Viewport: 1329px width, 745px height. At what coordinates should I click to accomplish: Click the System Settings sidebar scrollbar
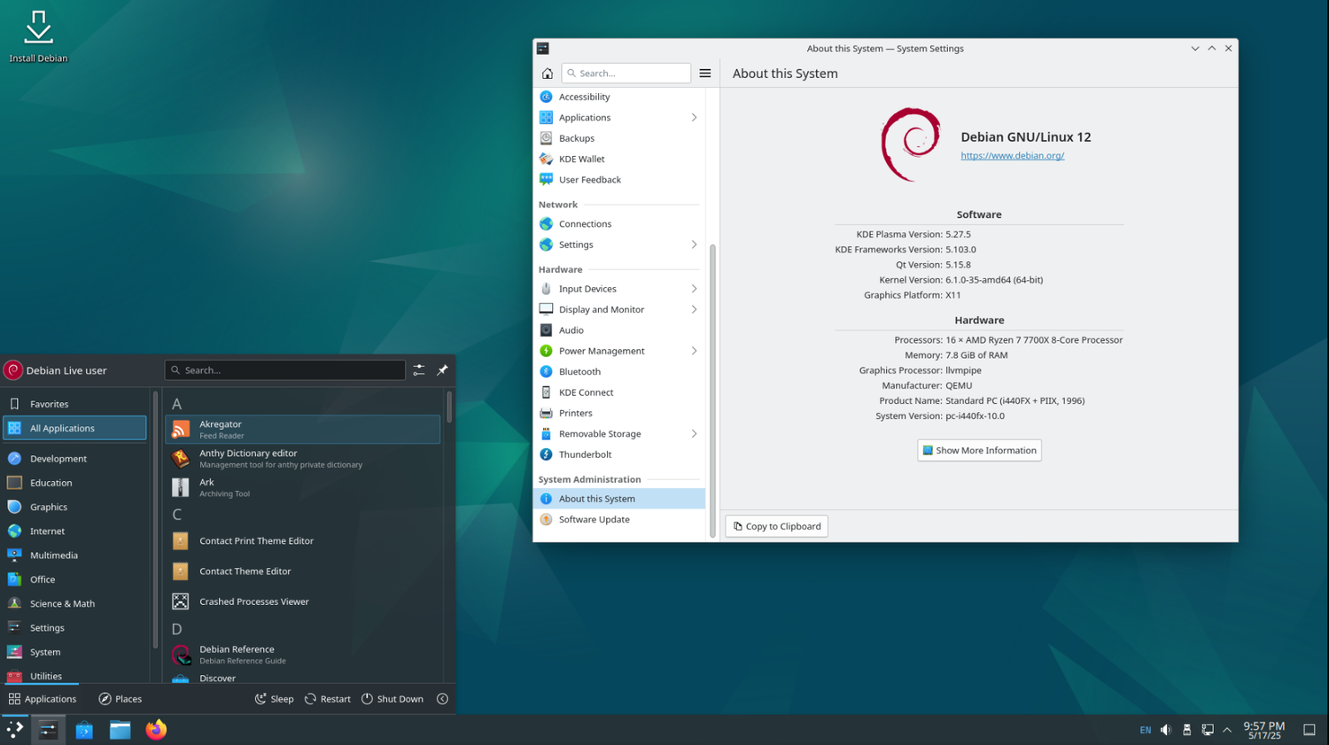tap(712, 390)
